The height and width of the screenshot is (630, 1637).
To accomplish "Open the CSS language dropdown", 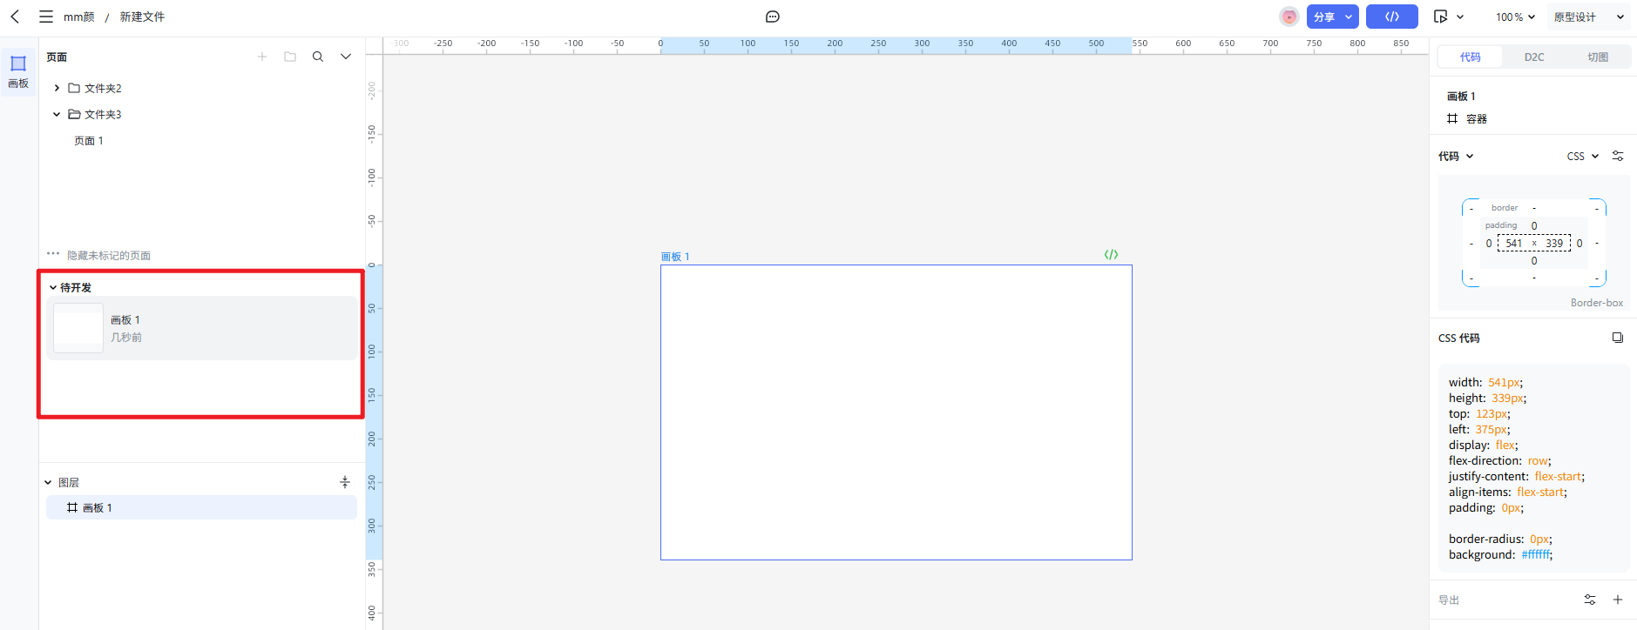I will pos(1582,157).
